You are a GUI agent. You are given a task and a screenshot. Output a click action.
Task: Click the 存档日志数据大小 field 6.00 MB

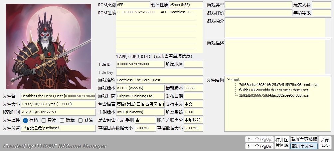[145, 128]
